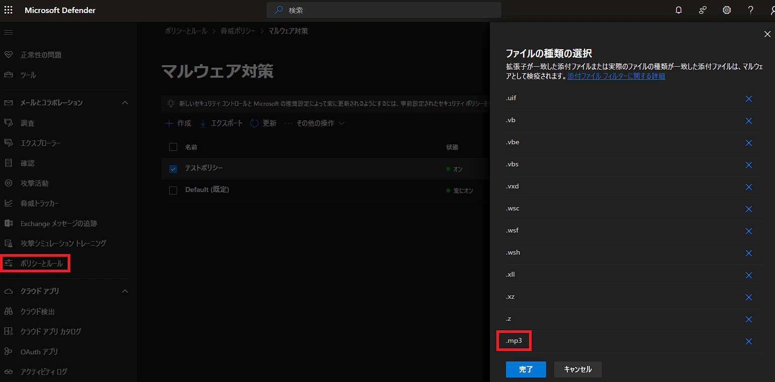Screen dimensions: 775x382
Task: Click the エクスポート download icon
Action: pos(203,123)
